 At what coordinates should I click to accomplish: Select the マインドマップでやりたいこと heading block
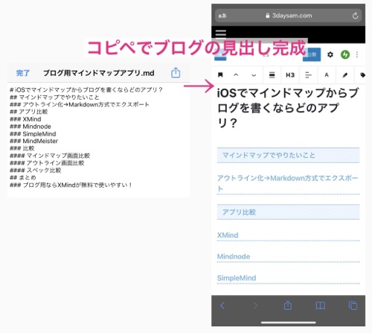[288, 155]
